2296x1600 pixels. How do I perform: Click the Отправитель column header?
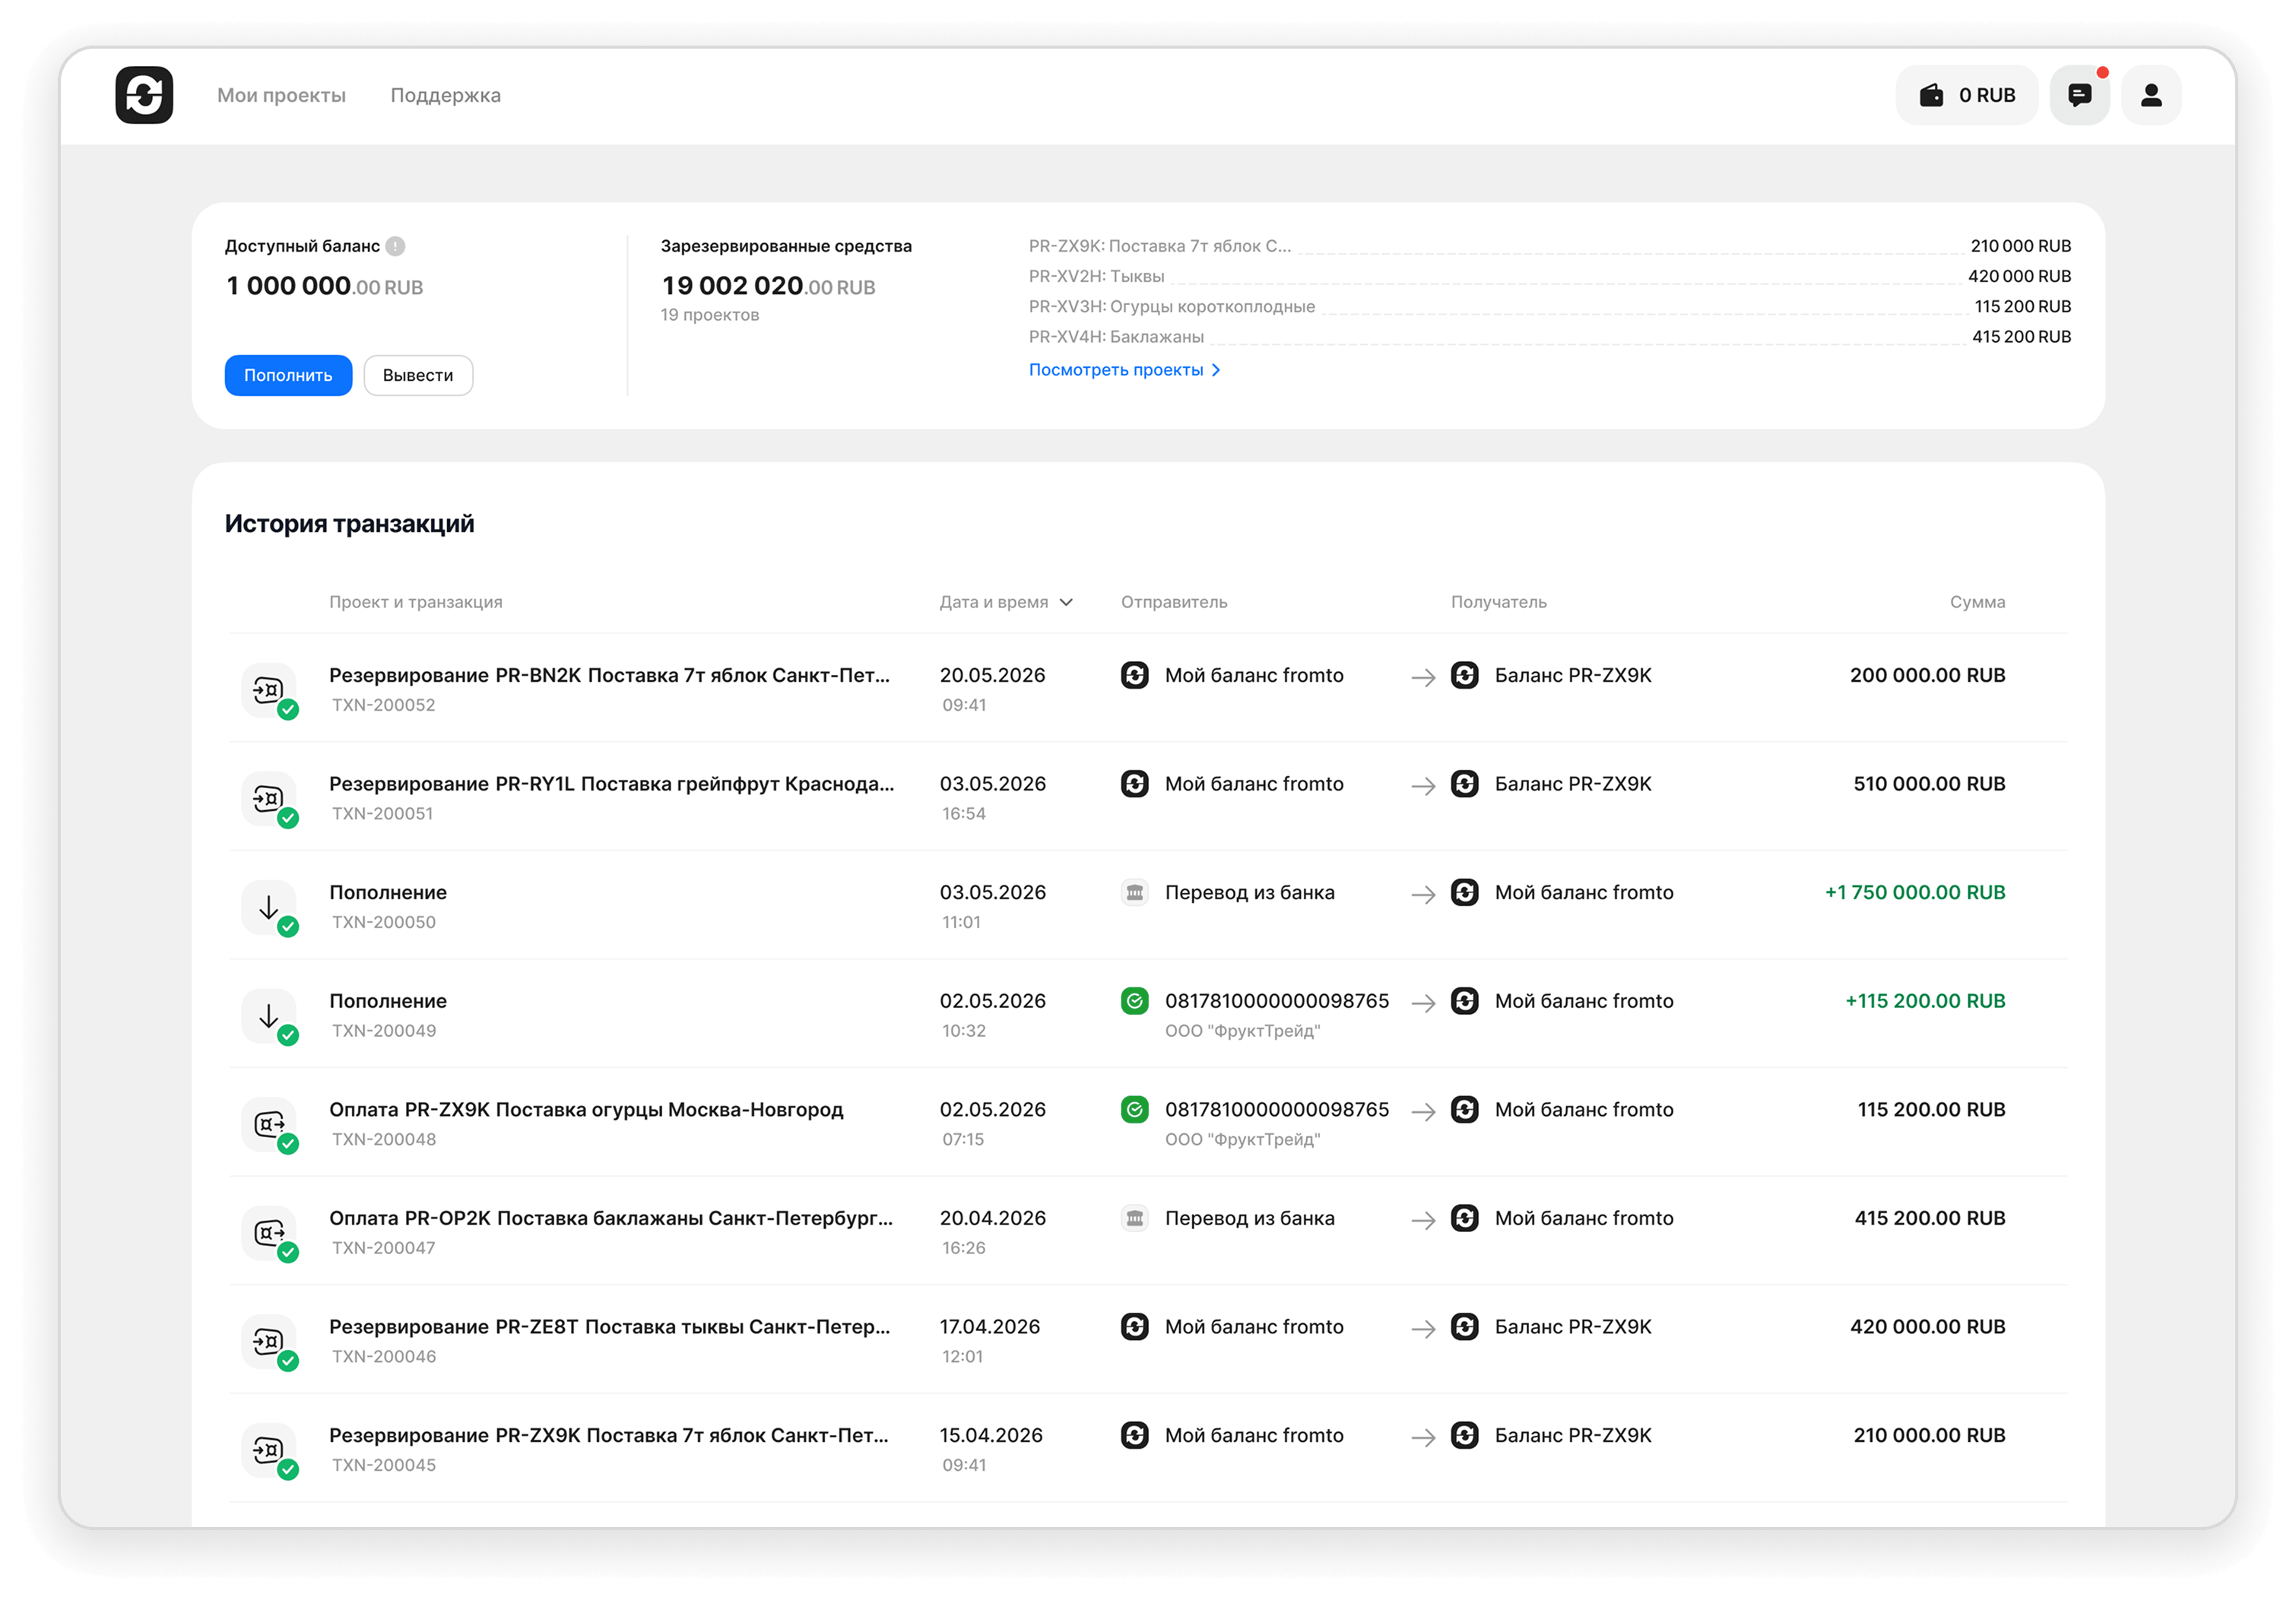click(1174, 602)
